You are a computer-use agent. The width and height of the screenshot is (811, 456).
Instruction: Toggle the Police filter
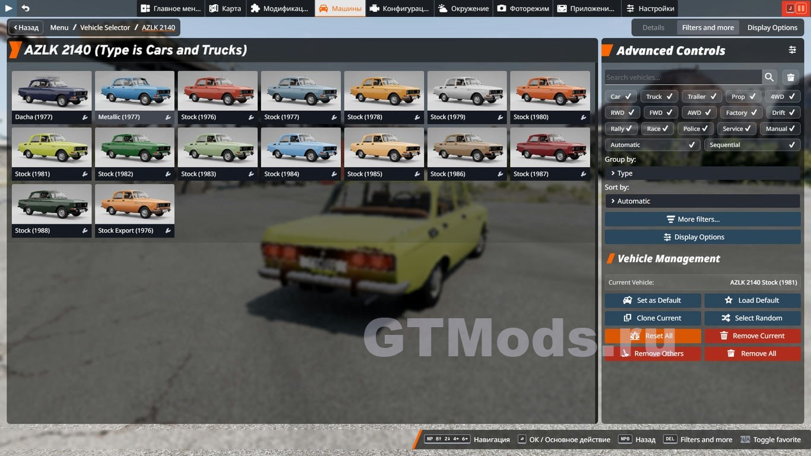[695, 128]
